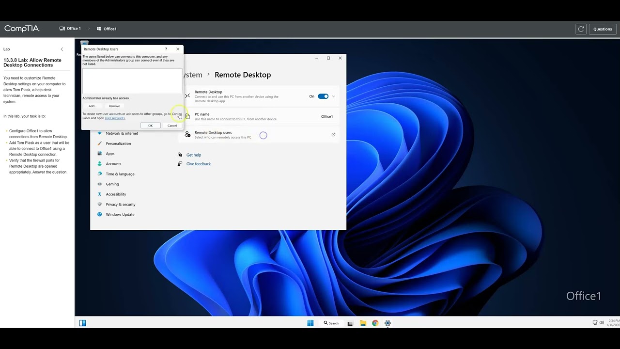
Task: Open Remote Desktop users external link icon
Action: (x=333, y=135)
